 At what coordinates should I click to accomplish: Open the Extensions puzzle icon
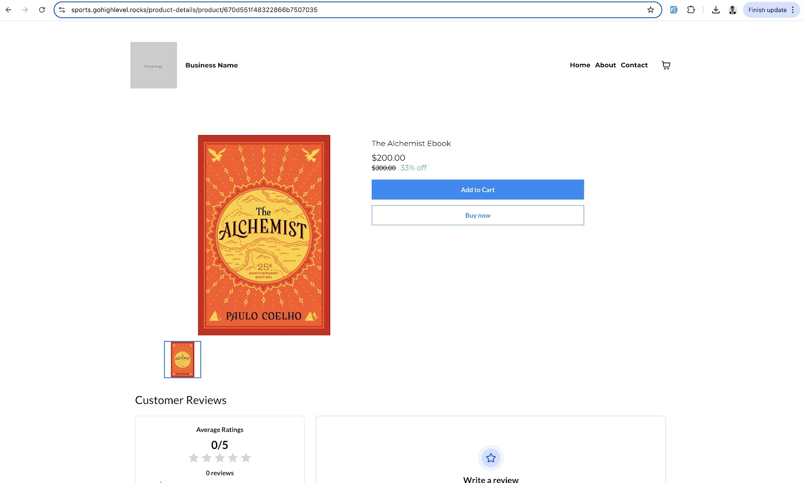(x=691, y=10)
